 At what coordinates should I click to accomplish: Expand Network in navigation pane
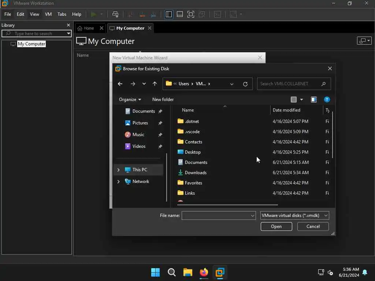[x=118, y=181]
